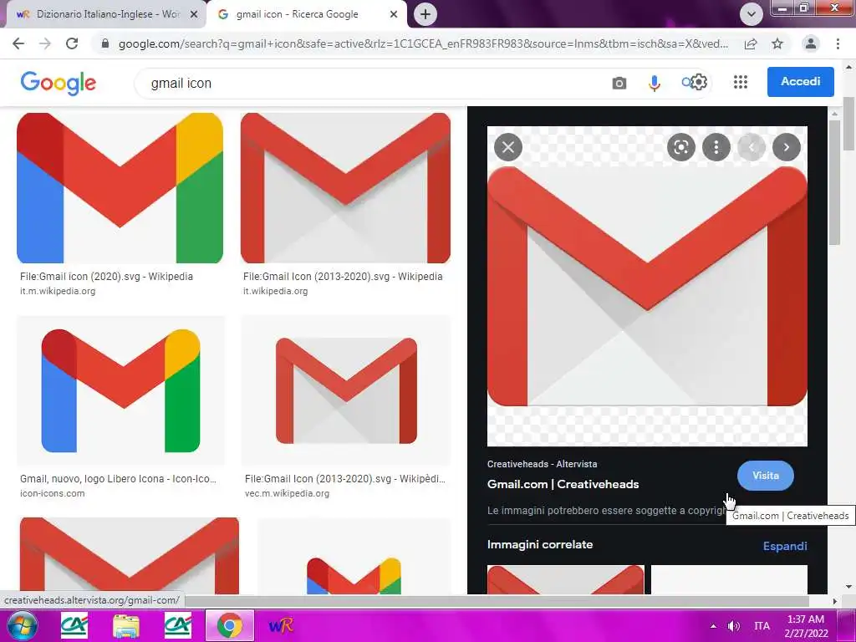Click the voice search microphone icon
The image size is (856, 642).
coord(654,83)
